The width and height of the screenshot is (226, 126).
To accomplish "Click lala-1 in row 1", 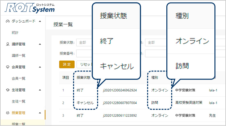I will [213, 90].
